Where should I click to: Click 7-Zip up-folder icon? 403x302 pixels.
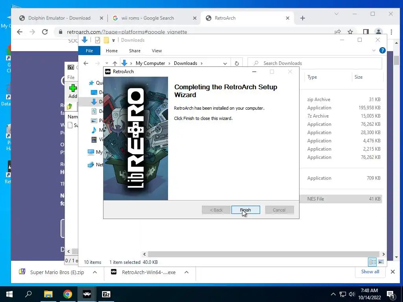(69, 106)
